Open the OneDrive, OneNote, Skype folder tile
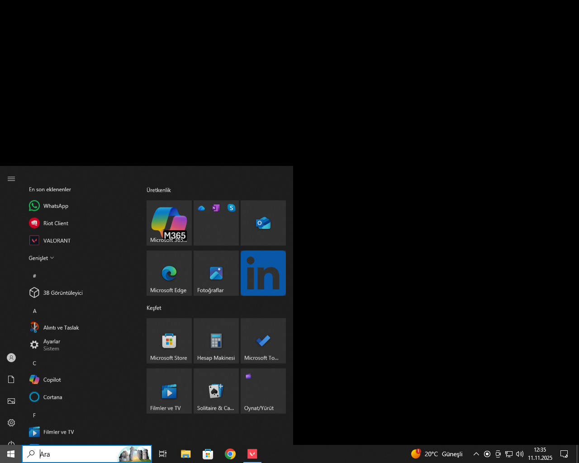The height and width of the screenshot is (463, 579). 216,223
